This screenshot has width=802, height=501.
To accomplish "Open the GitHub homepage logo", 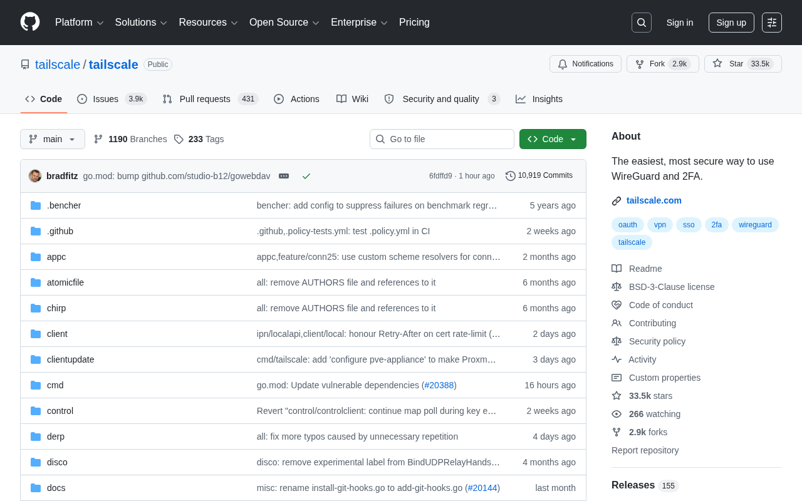I will coord(30,22).
